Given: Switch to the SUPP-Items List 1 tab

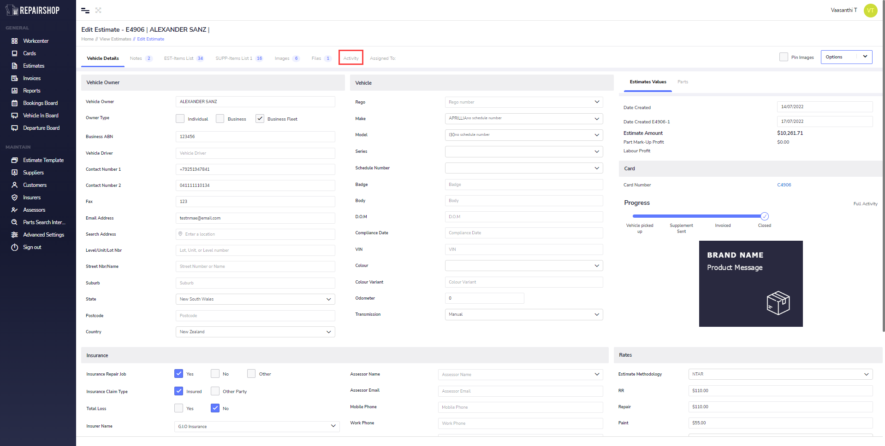Looking at the screenshot, I should (239, 58).
